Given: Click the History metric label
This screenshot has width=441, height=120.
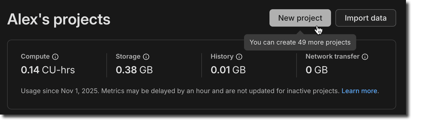Looking at the screenshot, I should (x=222, y=56).
